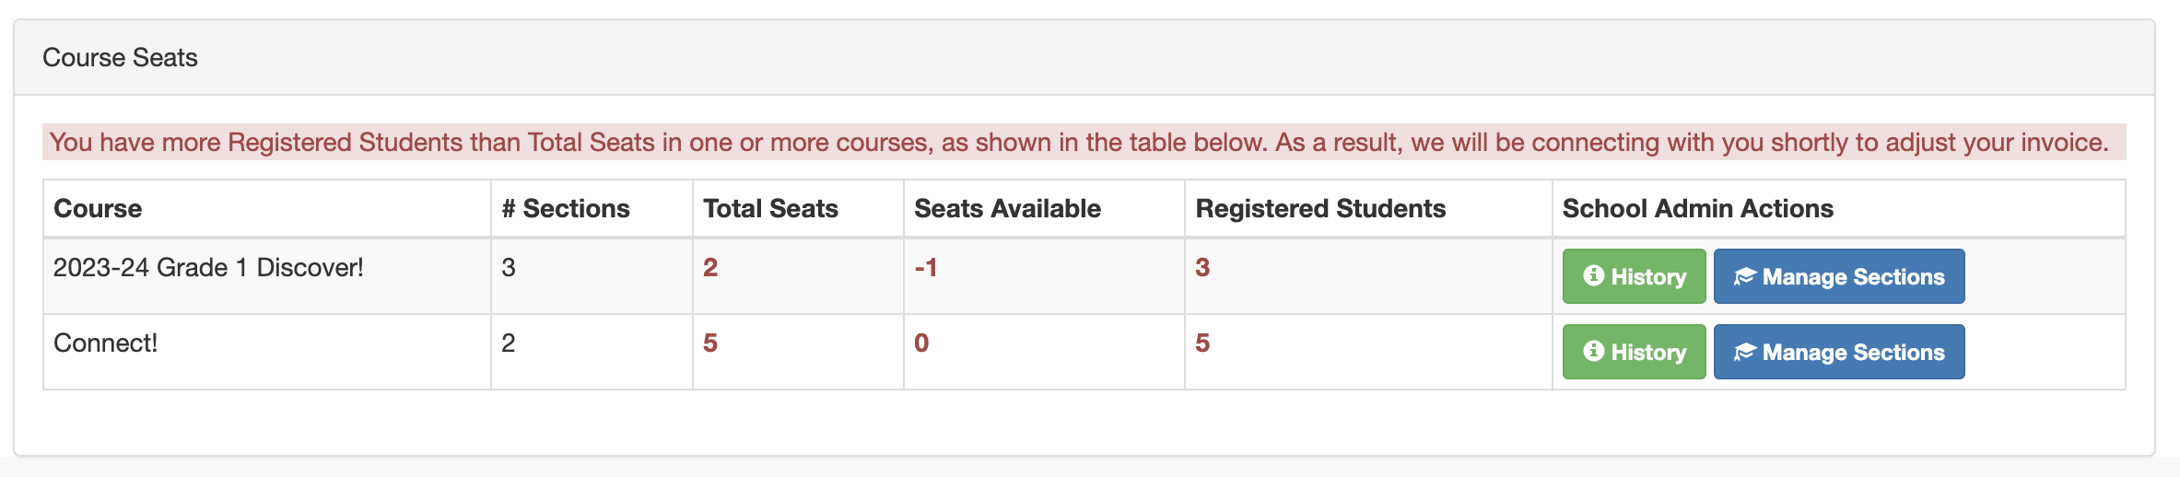This screenshot has width=2180, height=477.
Task: Click the red registered students warning message
Action: (x=1078, y=143)
